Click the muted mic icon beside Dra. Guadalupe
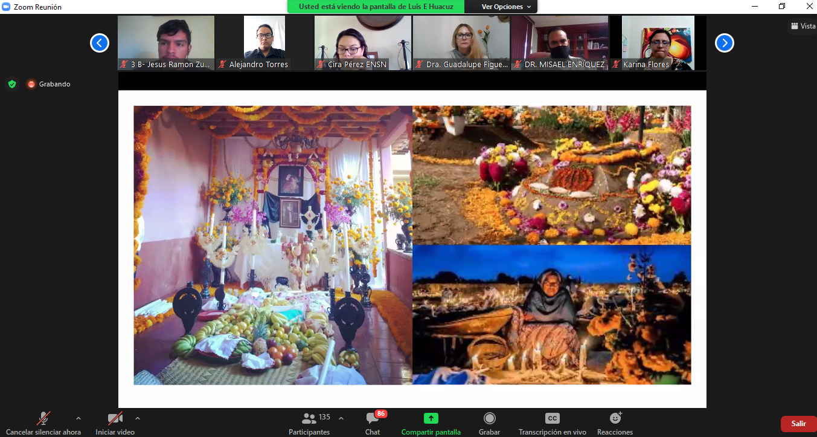Viewport: 817px width, 437px height. [420, 64]
